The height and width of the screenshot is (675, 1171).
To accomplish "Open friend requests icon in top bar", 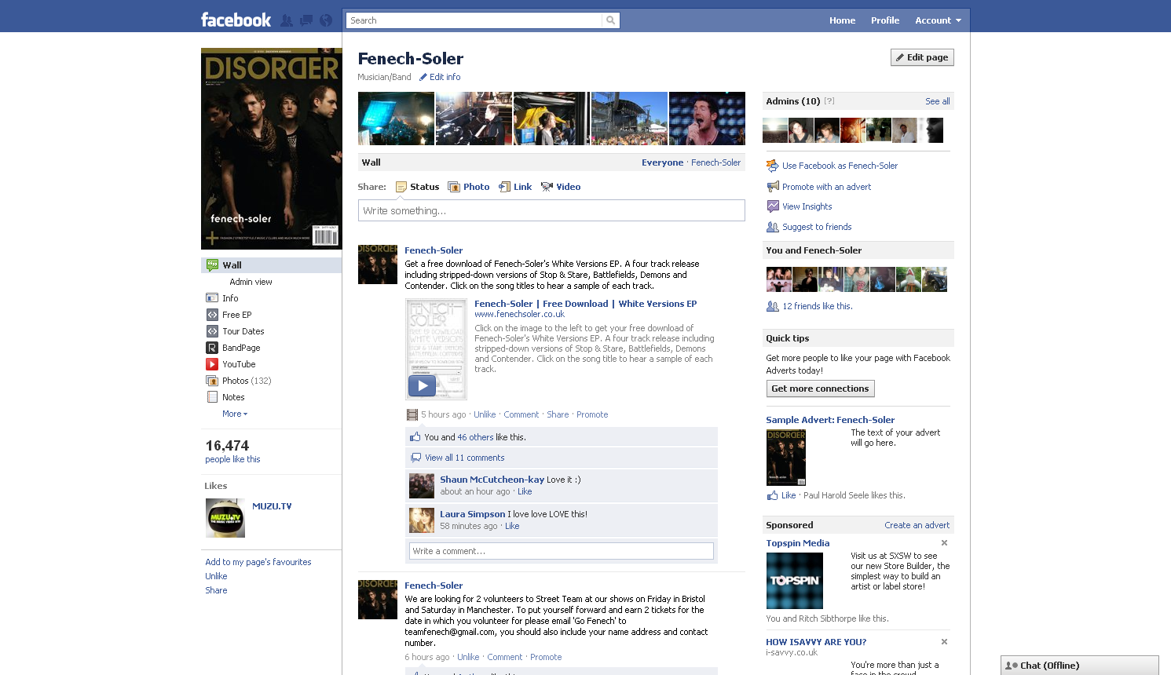I will tap(287, 20).
